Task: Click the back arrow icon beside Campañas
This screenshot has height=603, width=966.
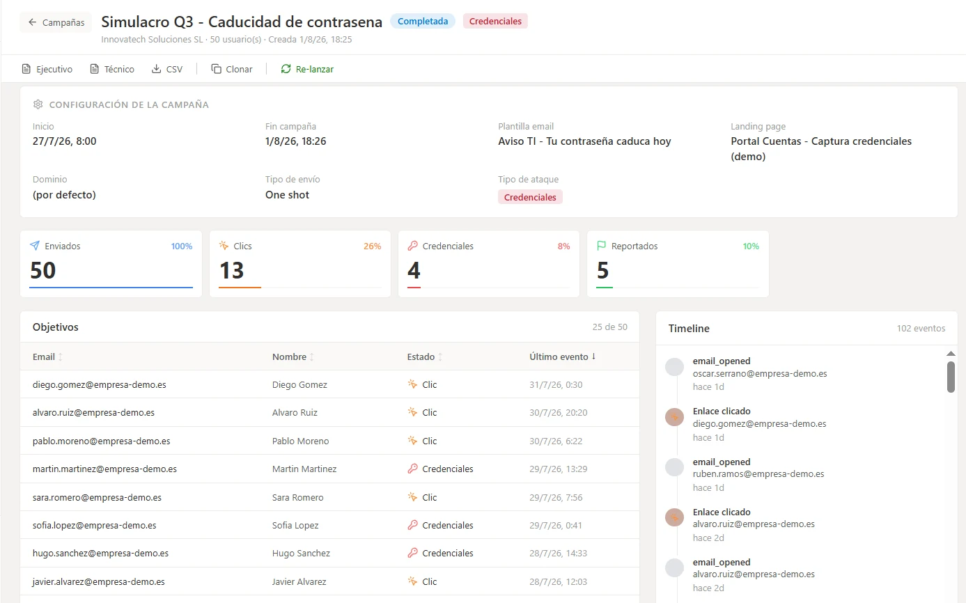Action: coord(32,22)
